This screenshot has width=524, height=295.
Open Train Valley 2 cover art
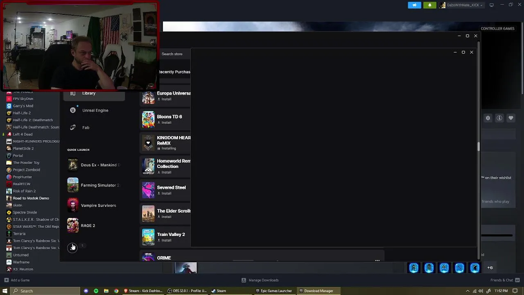(148, 237)
